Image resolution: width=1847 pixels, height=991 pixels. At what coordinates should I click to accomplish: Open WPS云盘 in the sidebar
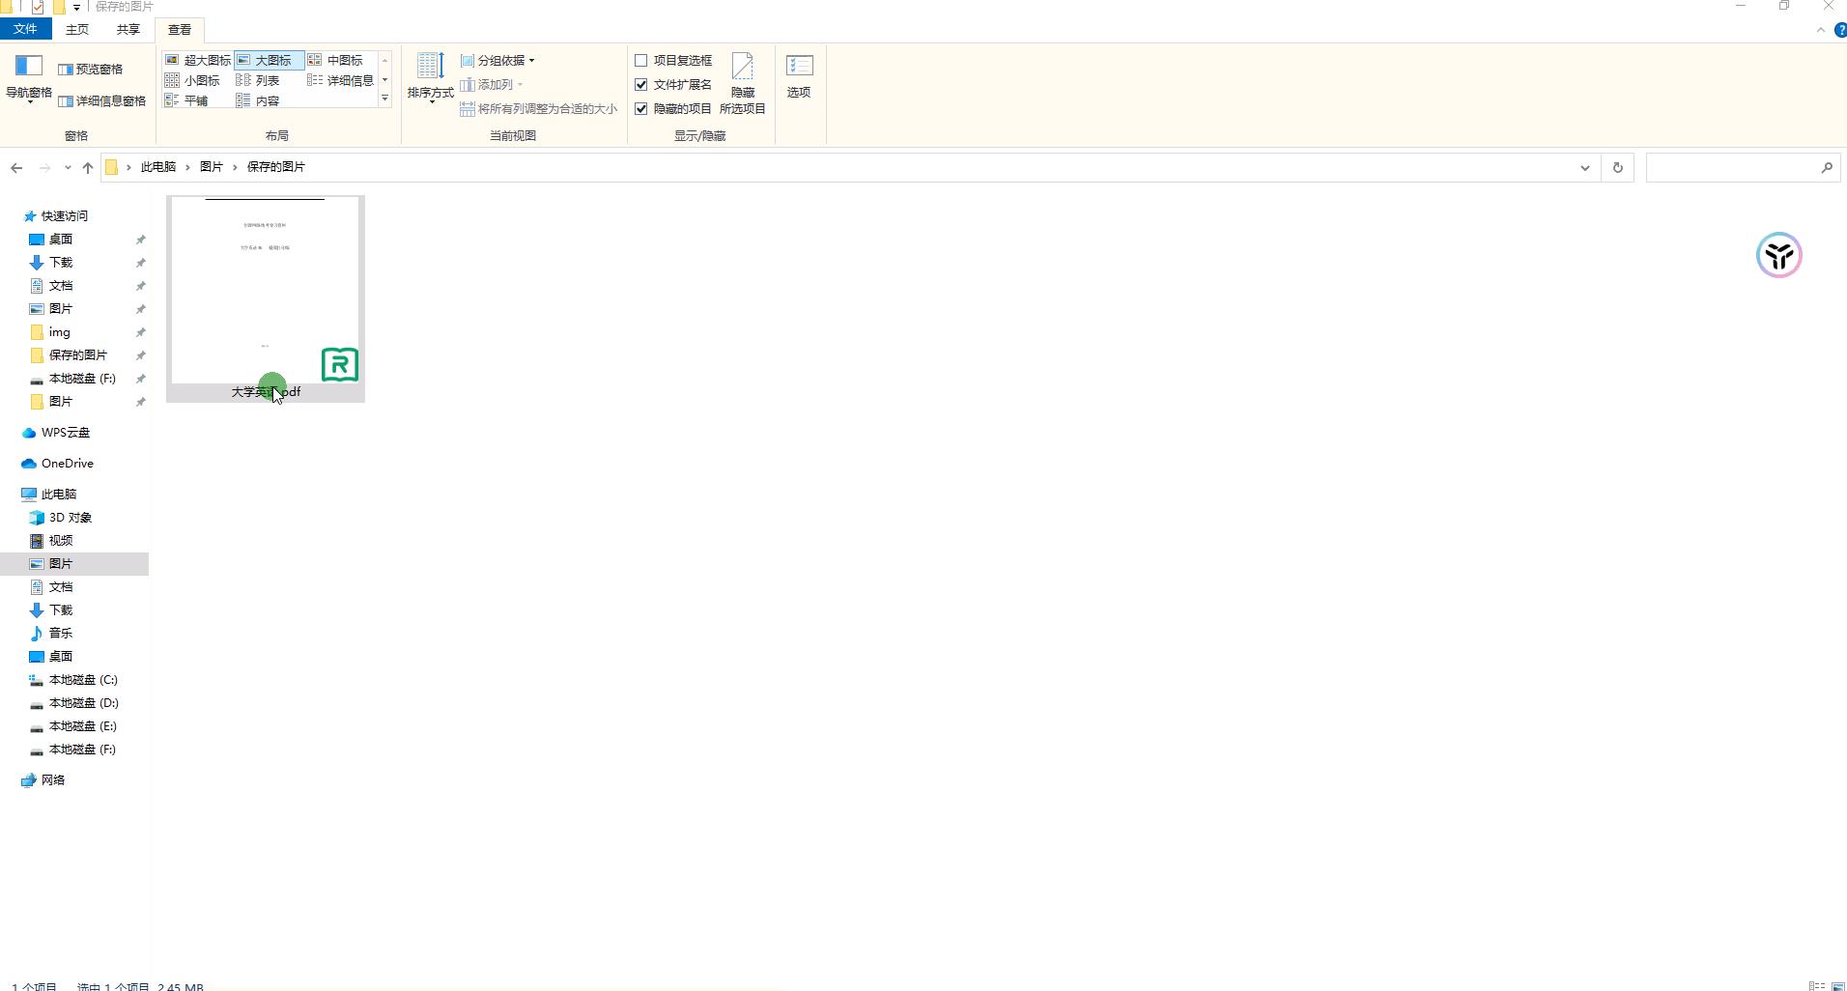[65, 433]
